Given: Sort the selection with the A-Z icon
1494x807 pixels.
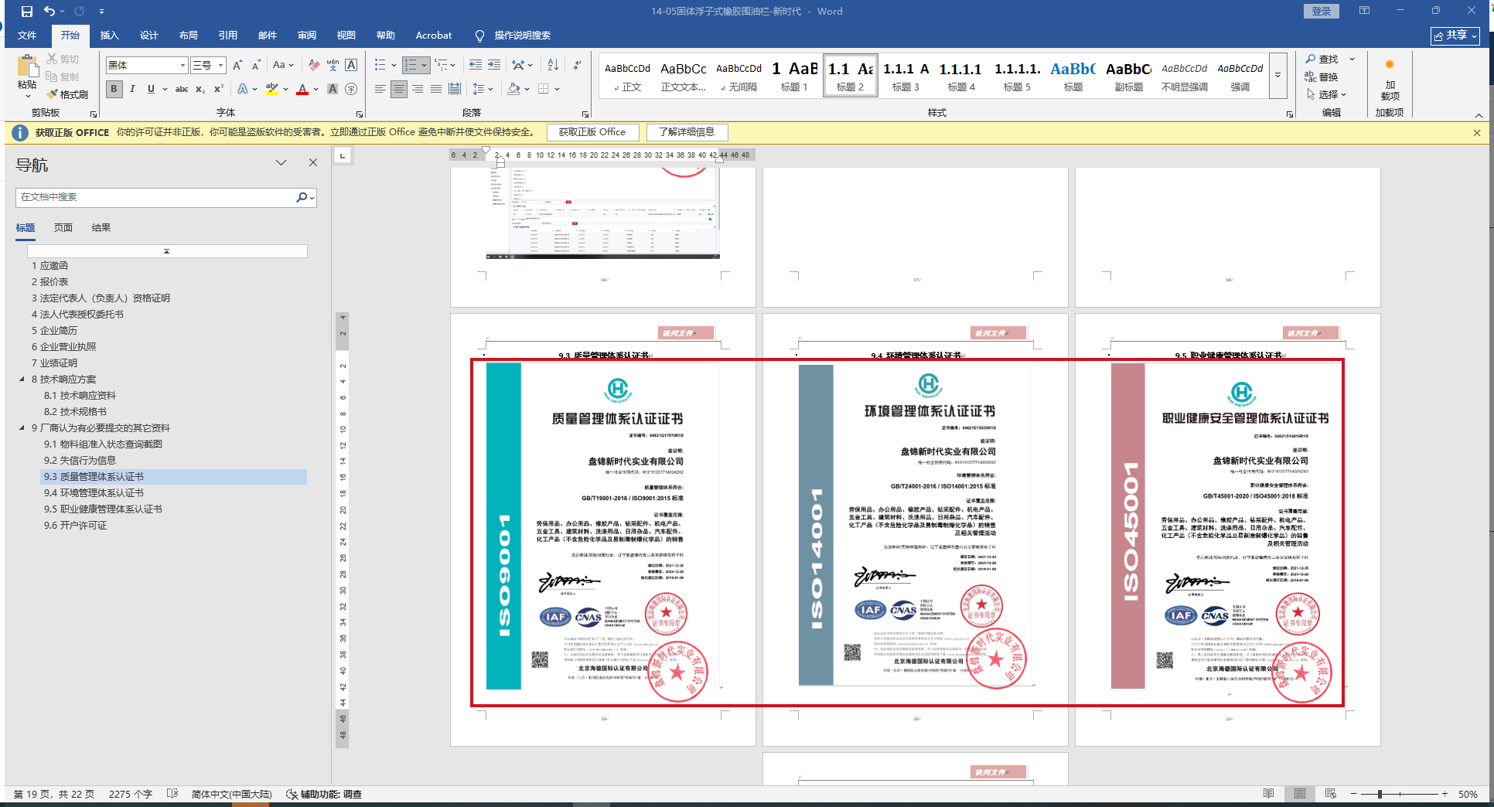Looking at the screenshot, I should 553,66.
